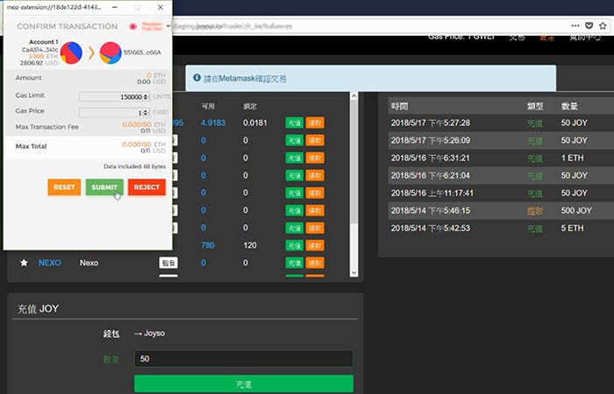Save the page to Pocket
The height and width of the screenshot is (394, 614).
tap(589, 25)
